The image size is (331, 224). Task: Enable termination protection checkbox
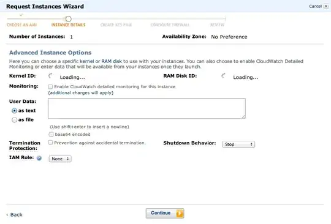50,143
